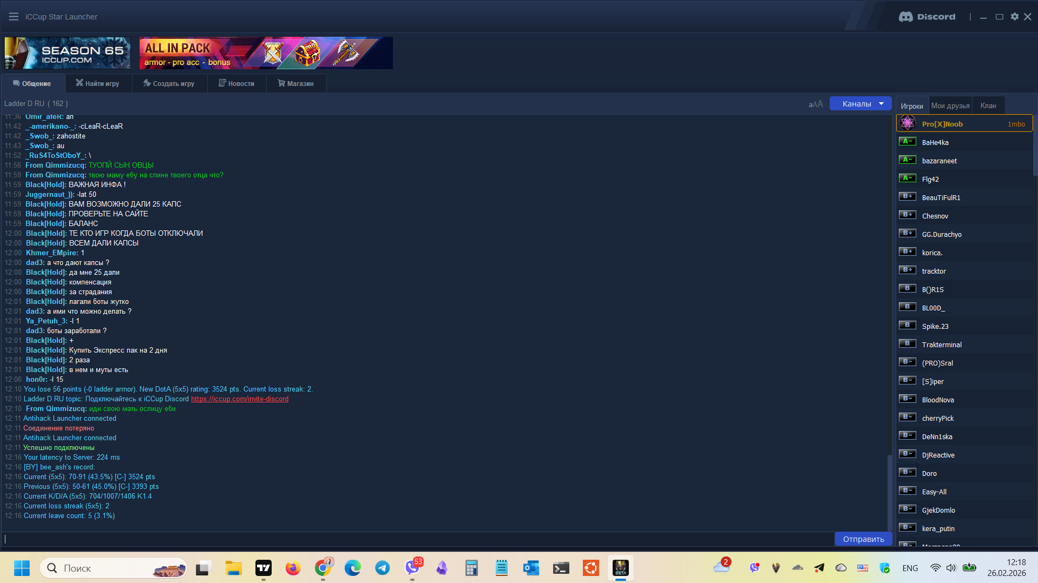The image size is (1038, 583).
Task: Select player (PRO)Sral in the list
Action: coord(964,363)
